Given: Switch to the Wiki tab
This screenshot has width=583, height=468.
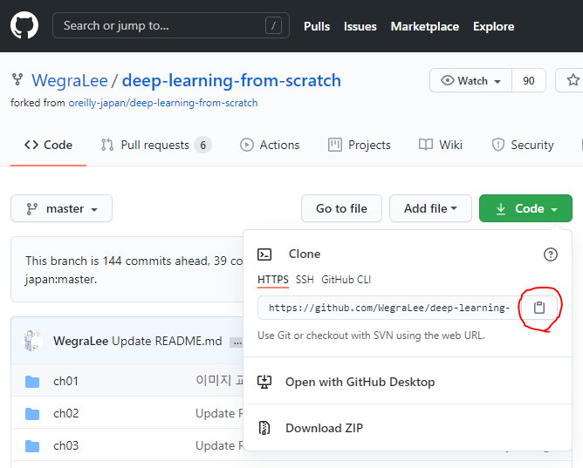Looking at the screenshot, I should point(441,145).
